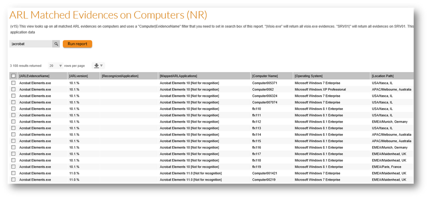The height and width of the screenshot is (199, 429).
Task: Click the Microsoft Windows XP Professional cell
Action: pos(320,89)
